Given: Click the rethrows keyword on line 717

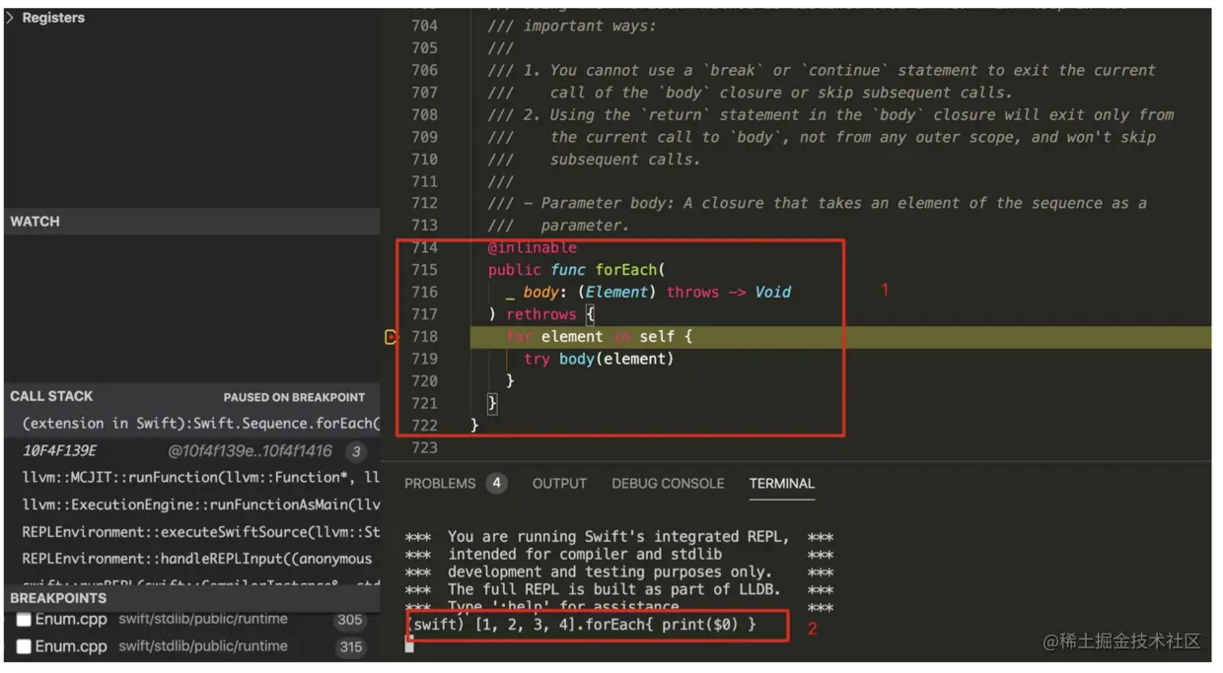Looking at the screenshot, I should pyautogui.click(x=540, y=314).
